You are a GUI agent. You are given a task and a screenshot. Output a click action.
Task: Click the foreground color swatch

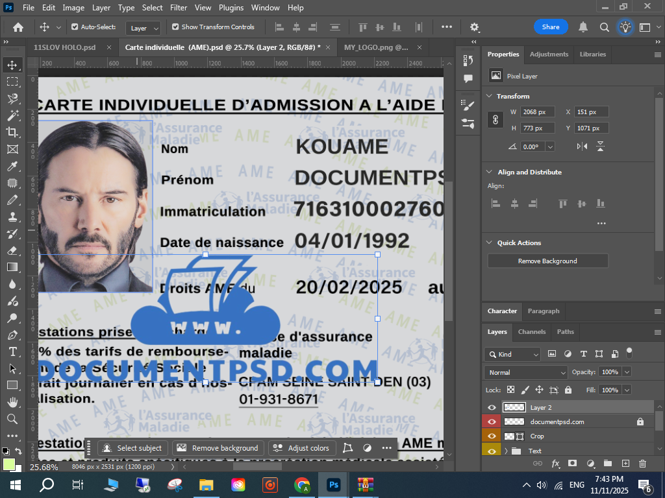9,464
